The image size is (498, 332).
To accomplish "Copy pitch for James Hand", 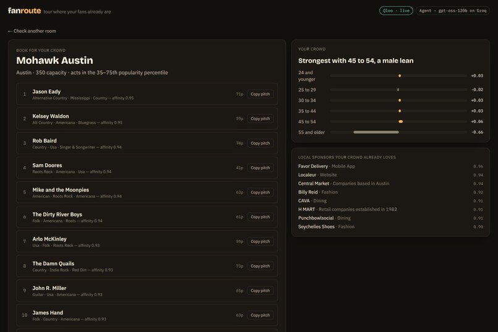I will point(260,315).
